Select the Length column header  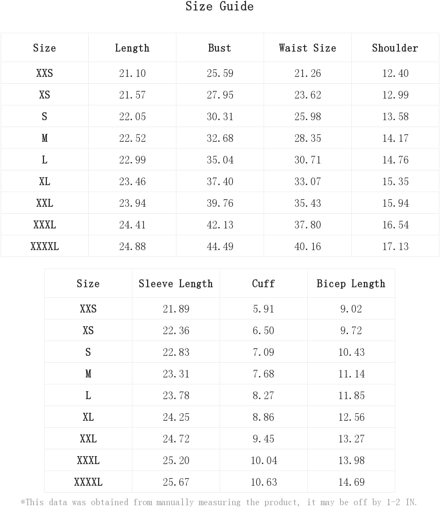tap(132, 48)
